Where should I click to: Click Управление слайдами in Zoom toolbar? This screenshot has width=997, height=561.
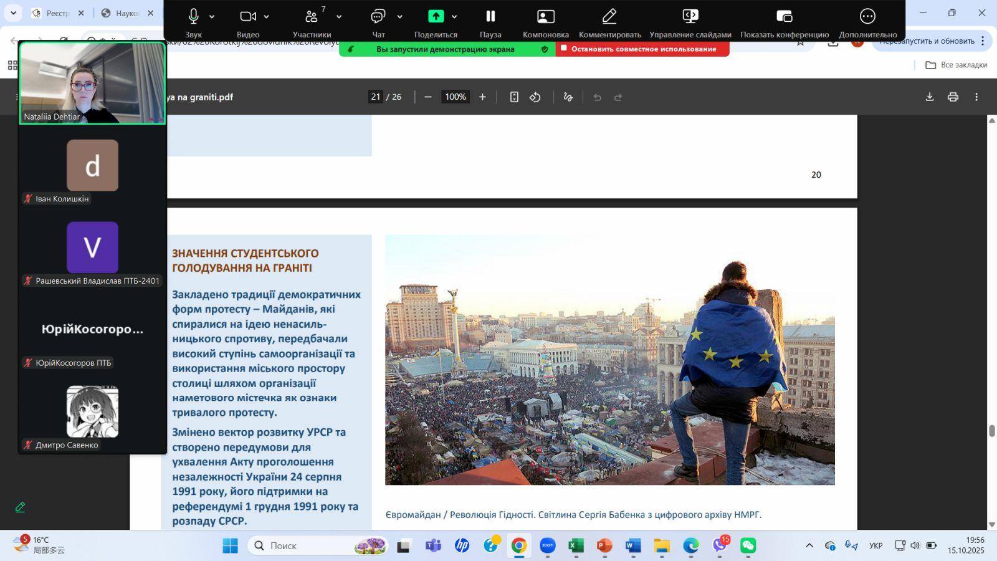(690, 17)
